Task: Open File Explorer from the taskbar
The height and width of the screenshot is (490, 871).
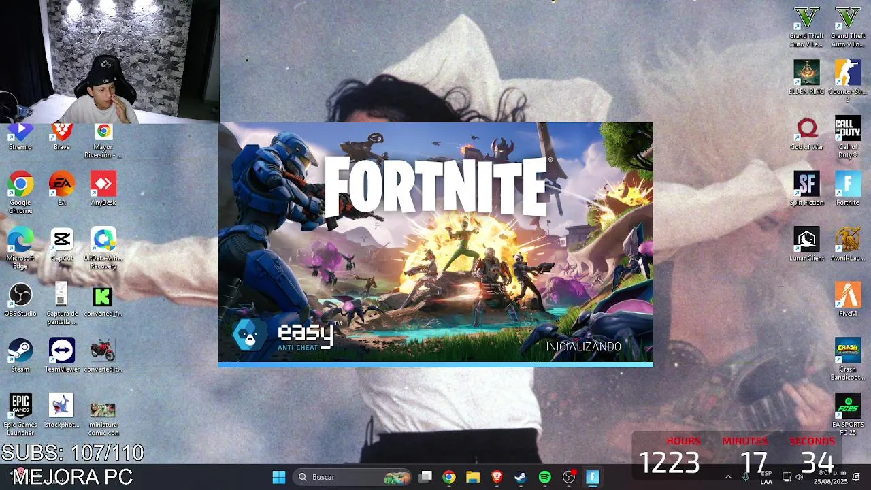Action: click(x=473, y=477)
